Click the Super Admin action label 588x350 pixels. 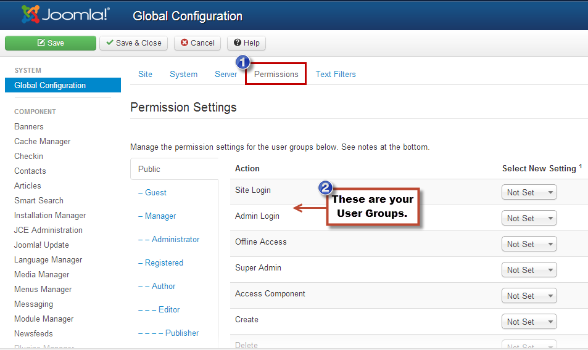258,267
